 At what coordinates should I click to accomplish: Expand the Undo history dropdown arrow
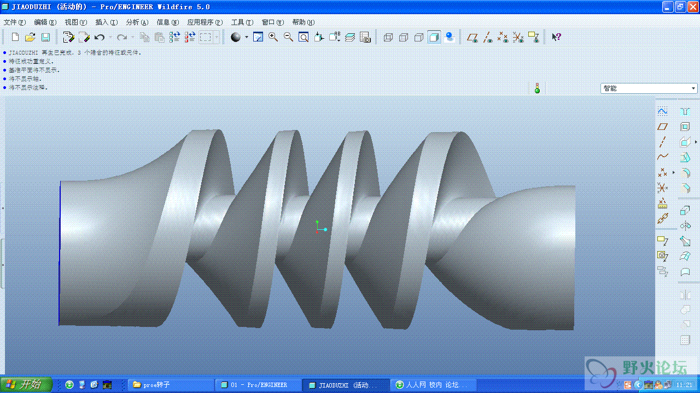click(x=110, y=37)
